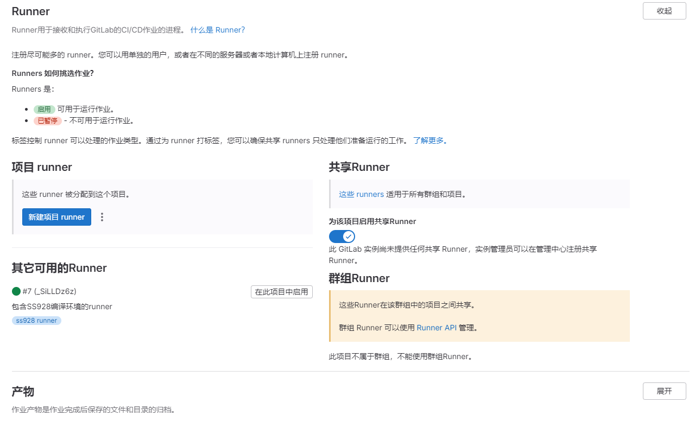Click the green status dot of runner #7
Viewport: 695px width, 428px height.
[16, 291]
